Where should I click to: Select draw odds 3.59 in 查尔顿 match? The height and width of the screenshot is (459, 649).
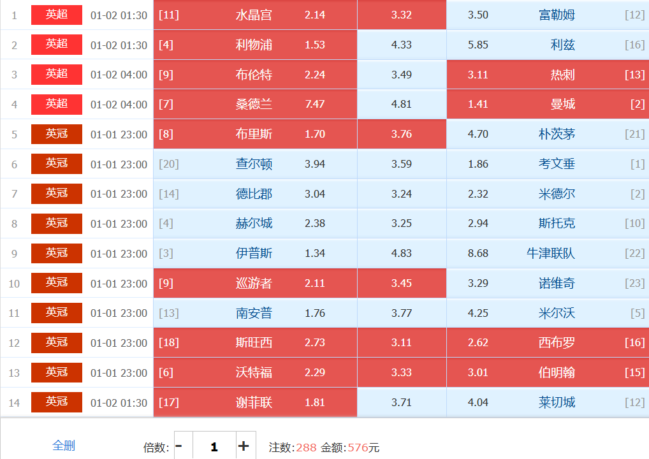coord(402,164)
